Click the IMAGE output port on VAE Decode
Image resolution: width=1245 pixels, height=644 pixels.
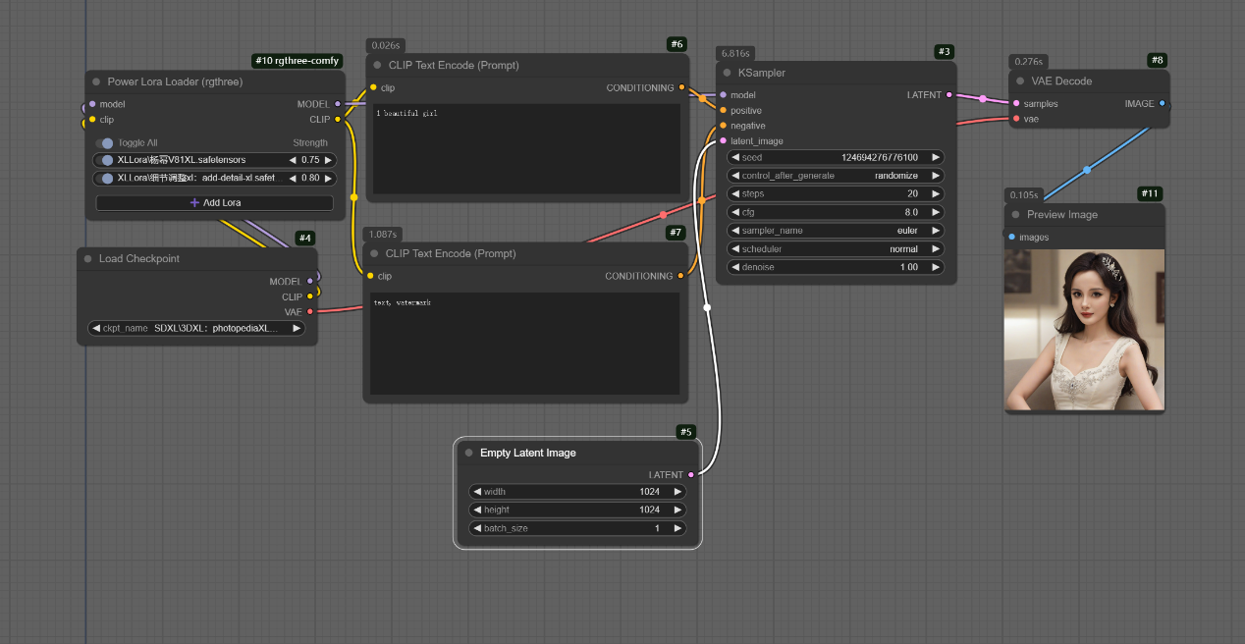[x=1163, y=103]
